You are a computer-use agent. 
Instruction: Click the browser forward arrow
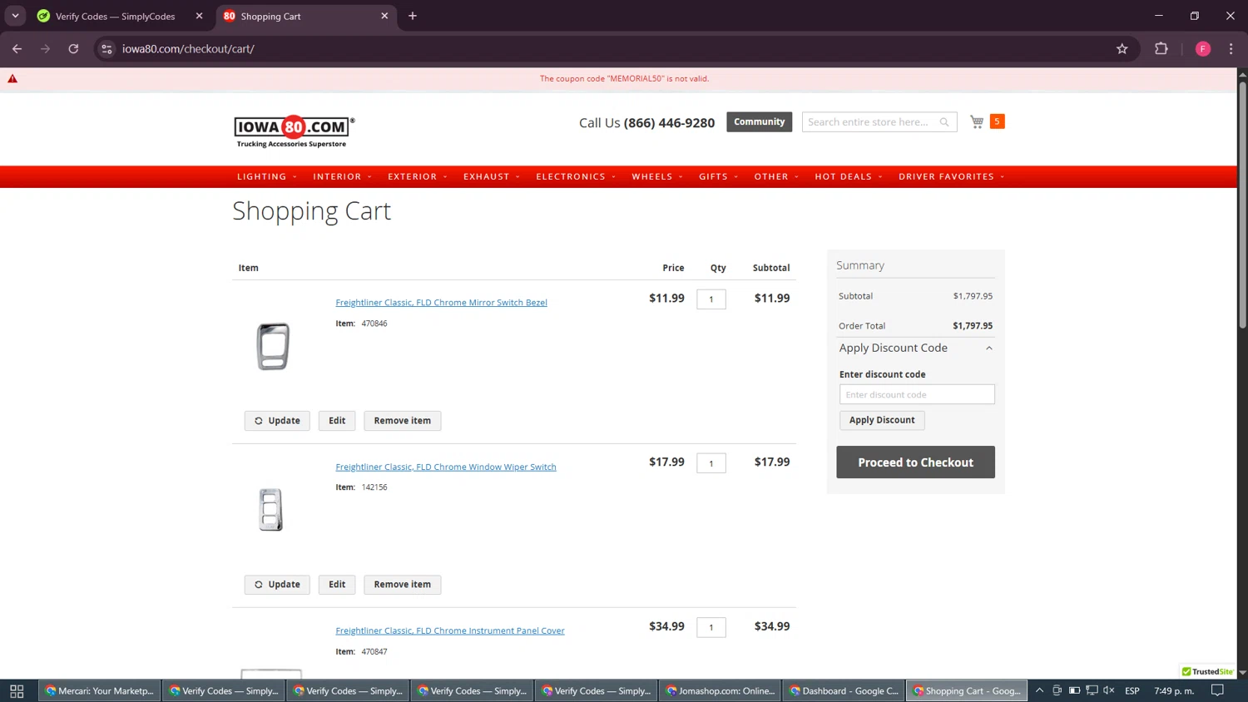coord(45,49)
